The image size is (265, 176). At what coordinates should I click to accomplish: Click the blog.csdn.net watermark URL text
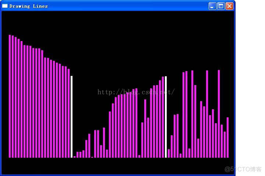(x=136, y=92)
